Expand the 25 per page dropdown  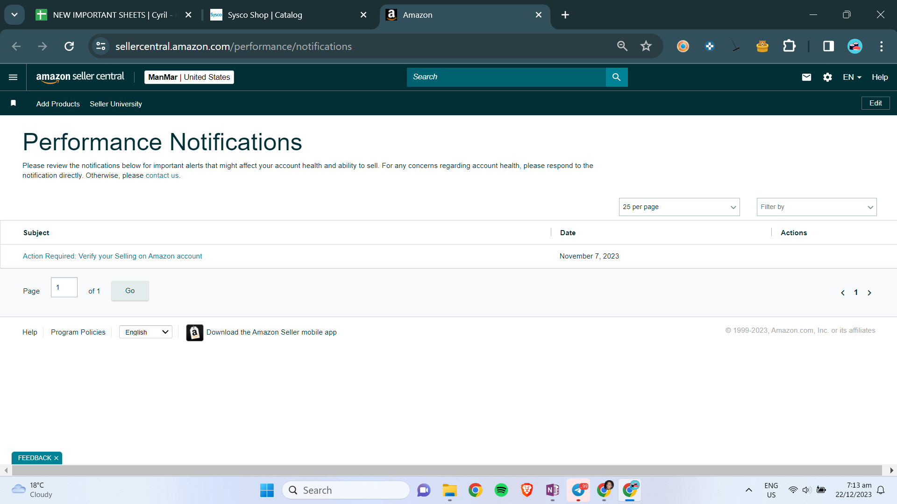679,207
